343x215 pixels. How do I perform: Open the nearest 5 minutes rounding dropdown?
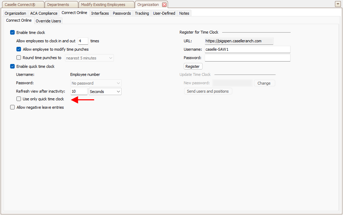tap(89, 58)
